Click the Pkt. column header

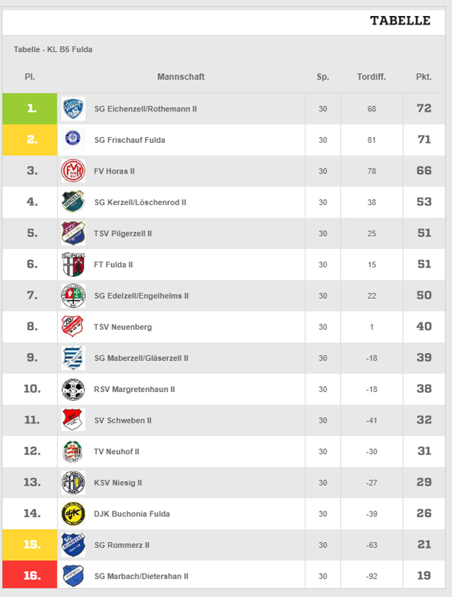pyautogui.click(x=424, y=77)
